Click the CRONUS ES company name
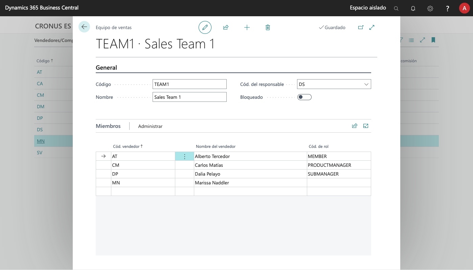This screenshot has height=270, width=473. pos(53,26)
